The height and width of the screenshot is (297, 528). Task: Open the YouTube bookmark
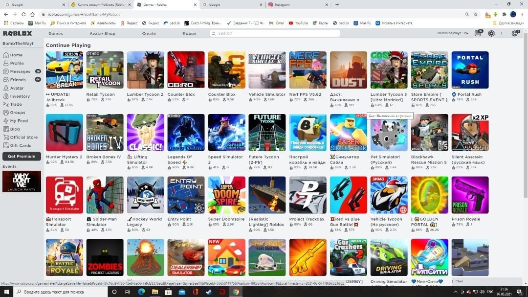coord(298,23)
